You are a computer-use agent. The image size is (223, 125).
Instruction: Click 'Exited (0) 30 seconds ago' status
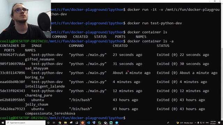tap(183, 64)
